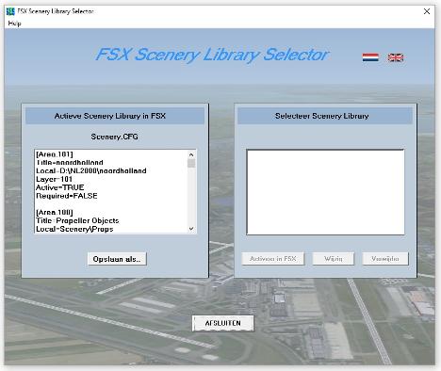Open the Help menu
This screenshot has width=441, height=371.
pos(14,24)
